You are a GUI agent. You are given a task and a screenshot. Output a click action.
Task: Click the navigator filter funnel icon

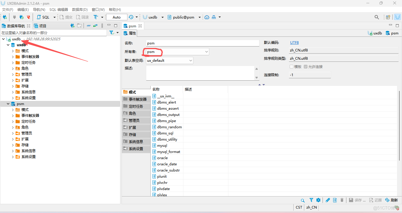(x=112, y=33)
